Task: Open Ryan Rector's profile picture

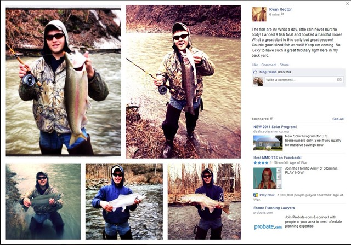Action: [x=259, y=14]
